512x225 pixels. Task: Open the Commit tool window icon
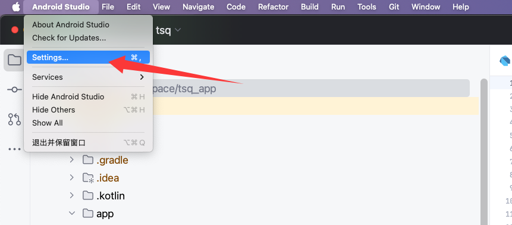pyautogui.click(x=15, y=90)
